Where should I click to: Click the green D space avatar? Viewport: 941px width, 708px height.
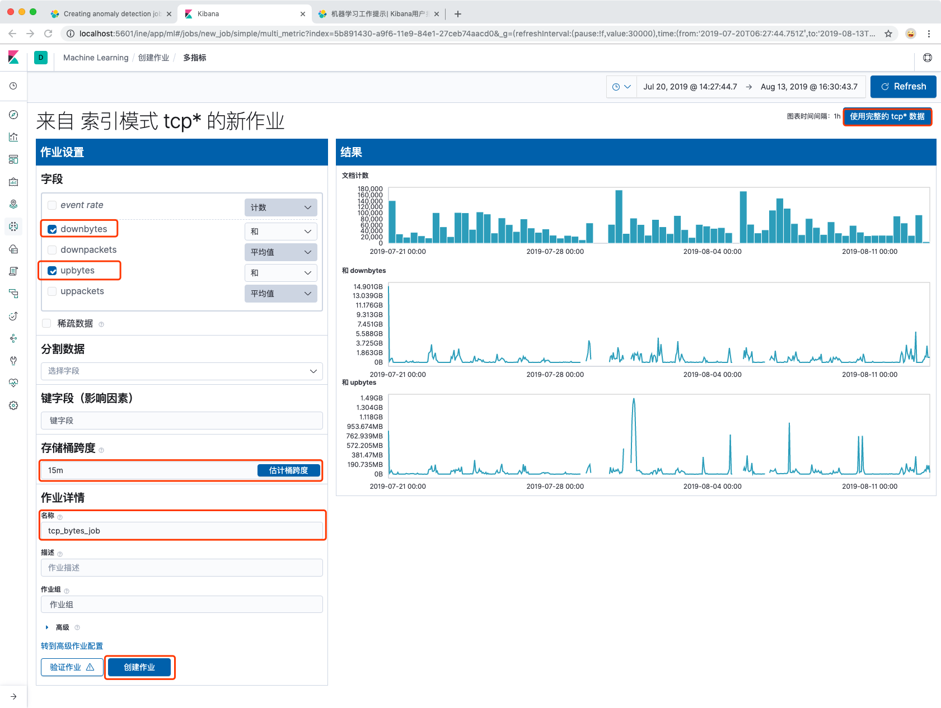tap(41, 58)
